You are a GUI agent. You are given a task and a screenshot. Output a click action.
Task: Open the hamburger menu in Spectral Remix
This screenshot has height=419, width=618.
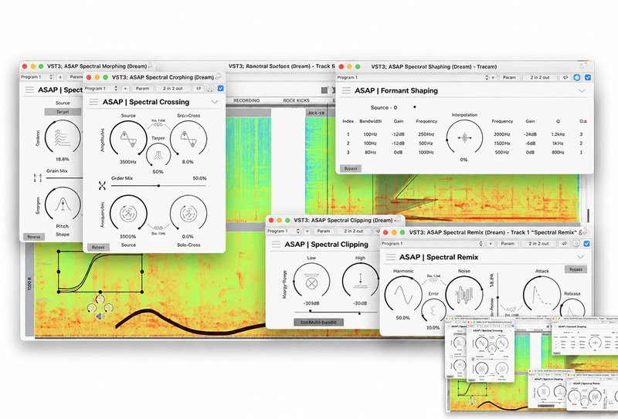coord(391,257)
